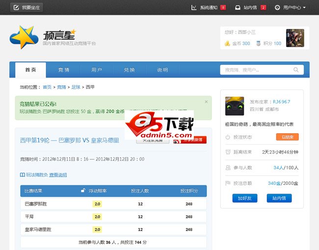This screenshot has width=319, height=250.
Task: Go to 竞猜 breadcrumb link
Action: click(x=61, y=87)
